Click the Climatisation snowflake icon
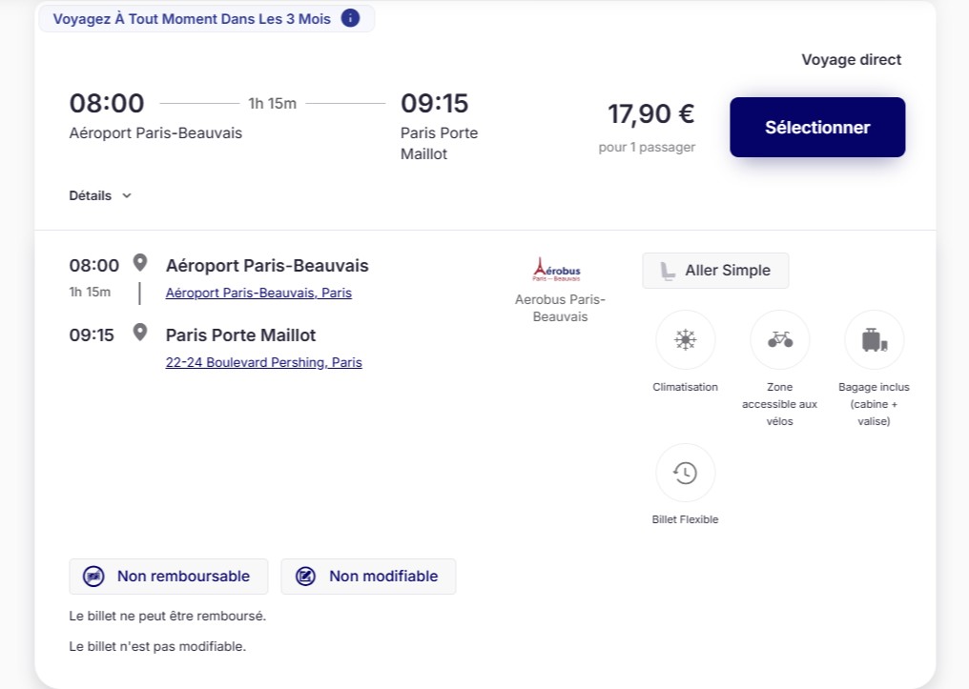 [x=685, y=339]
